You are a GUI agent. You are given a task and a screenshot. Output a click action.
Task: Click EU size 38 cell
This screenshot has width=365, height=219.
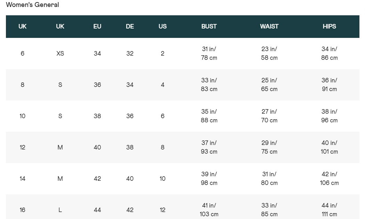click(97, 116)
